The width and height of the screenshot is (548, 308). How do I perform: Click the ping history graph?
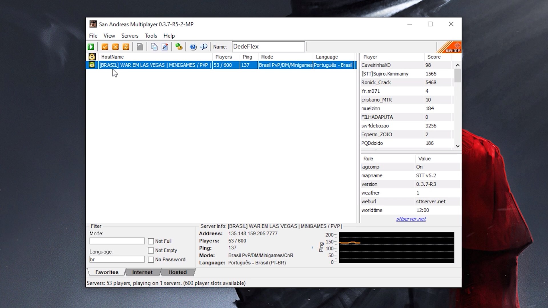[x=396, y=248]
